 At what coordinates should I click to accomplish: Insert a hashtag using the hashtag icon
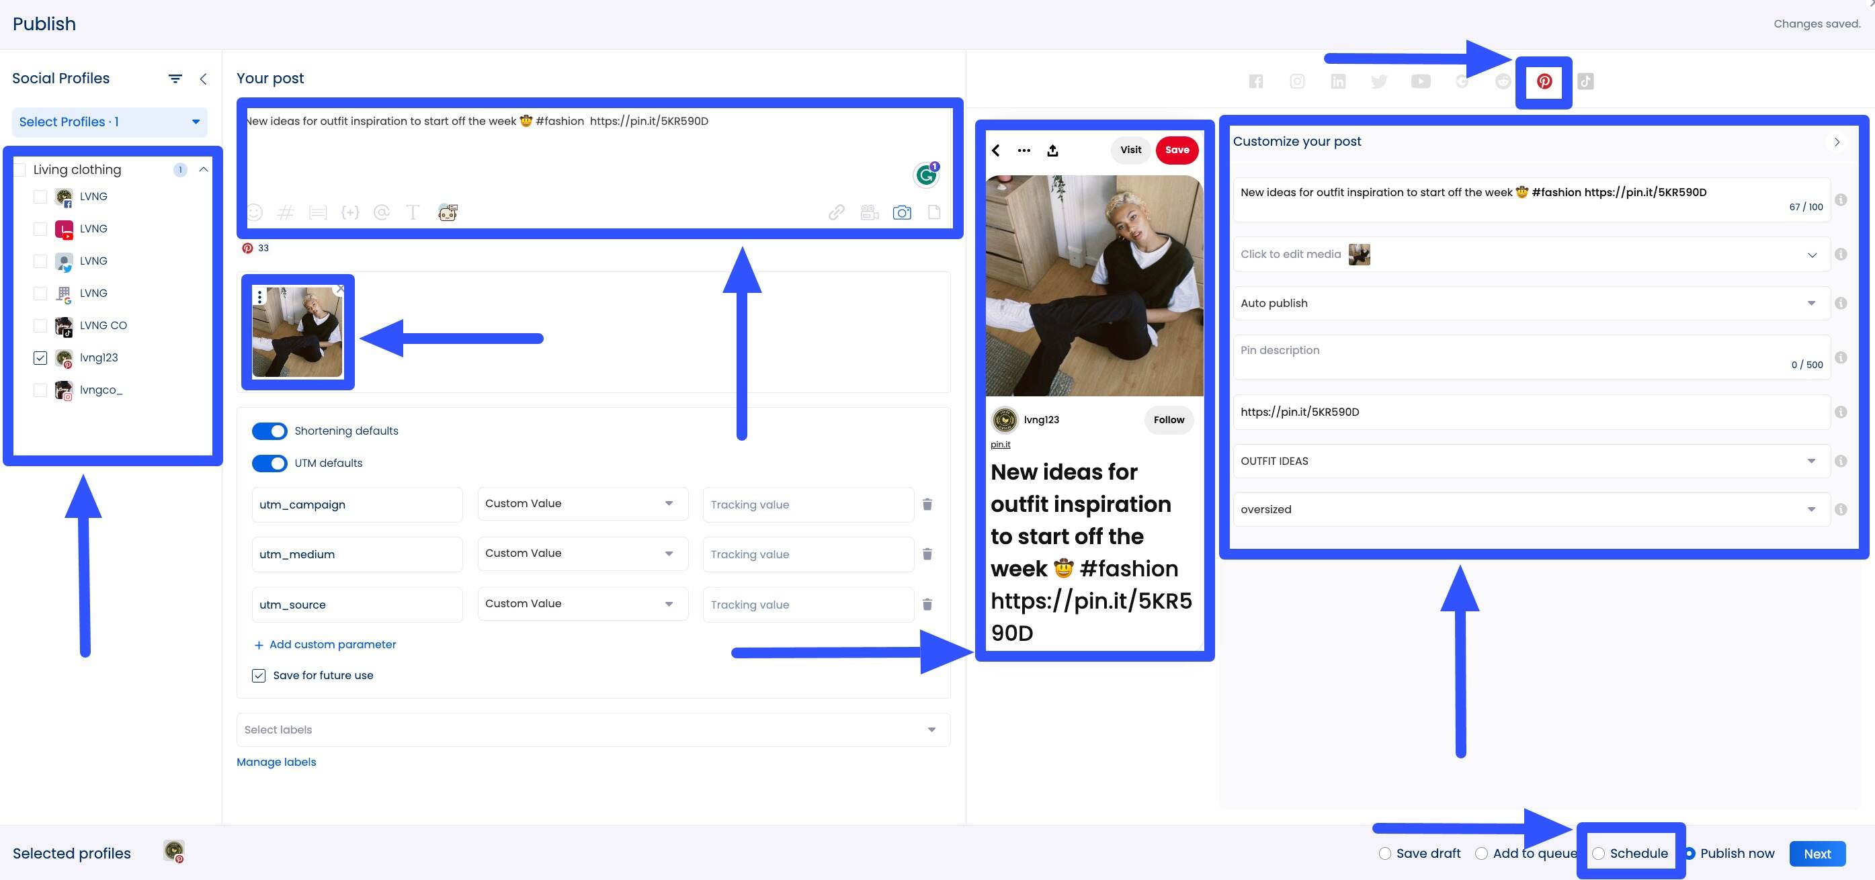(286, 212)
